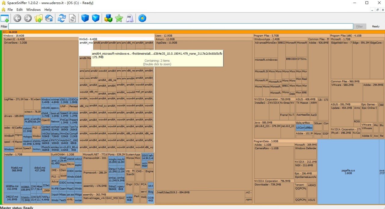Click the SpaceSniffer icon beside File menu

[3, 10]
